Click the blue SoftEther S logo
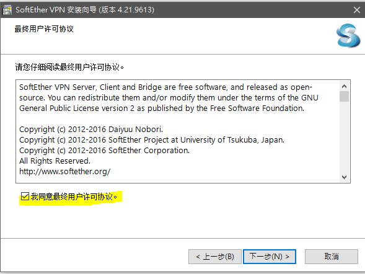 click(x=348, y=35)
